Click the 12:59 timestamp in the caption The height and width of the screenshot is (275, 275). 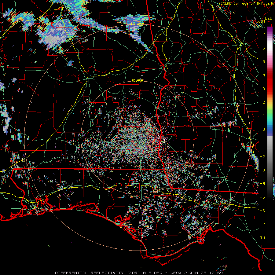(215, 273)
